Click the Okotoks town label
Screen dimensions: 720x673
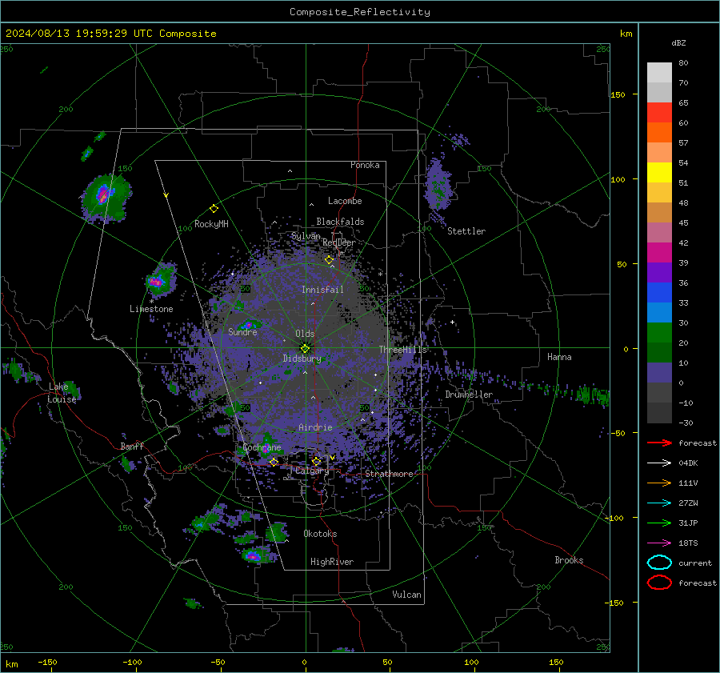tap(320, 534)
